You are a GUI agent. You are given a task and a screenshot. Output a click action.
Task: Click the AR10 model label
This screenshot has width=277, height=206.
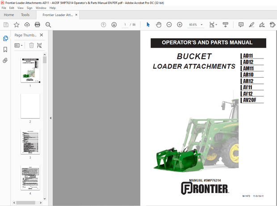(x=248, y=75)
